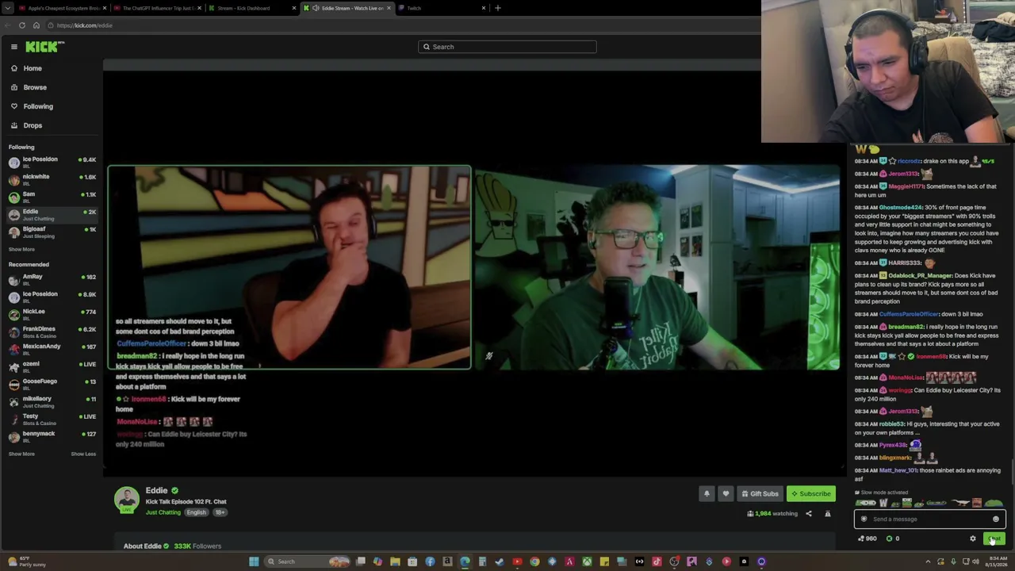This screenshot has height=571, width=1015.
Task: Open chat settings gear
Action: coord(973,538)
